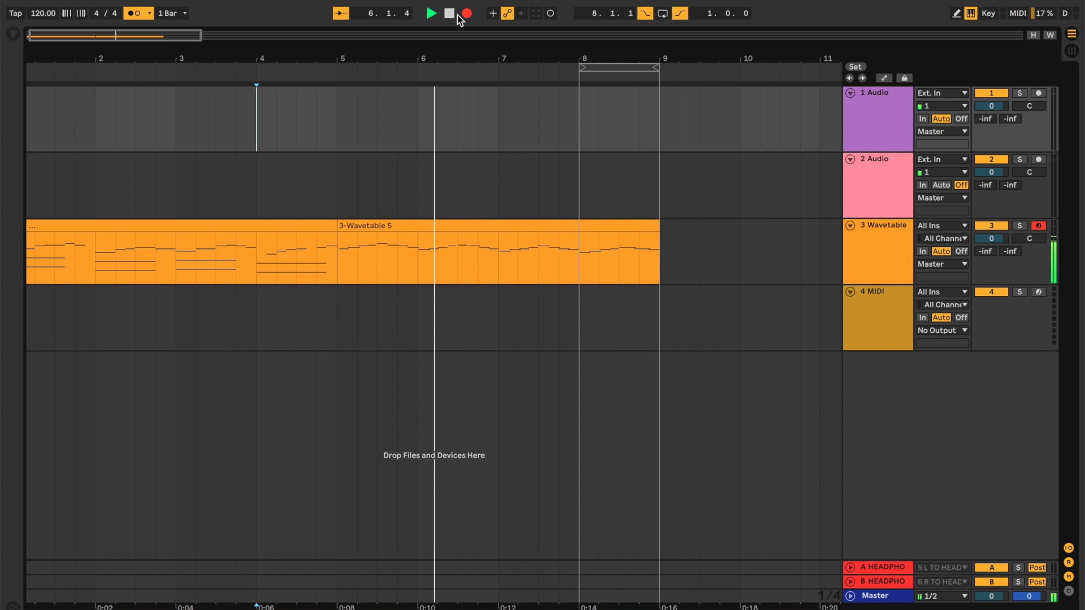Toggle the Arrangement Loop switch

[662, 13]
